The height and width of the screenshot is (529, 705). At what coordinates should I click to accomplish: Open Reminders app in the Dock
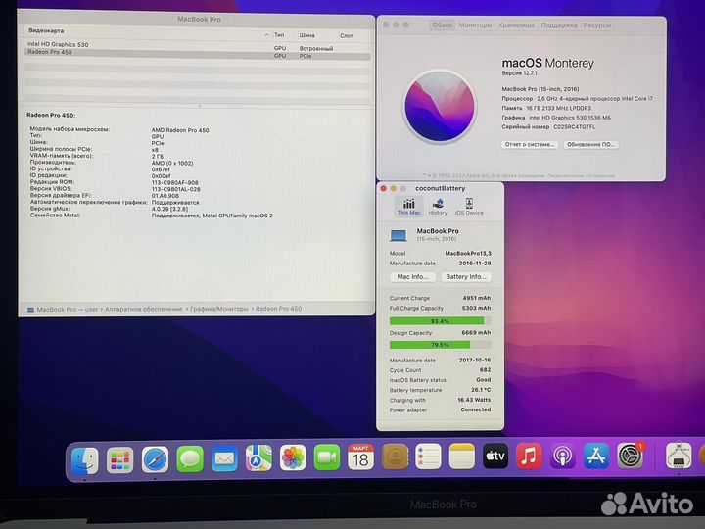point(428,457)
